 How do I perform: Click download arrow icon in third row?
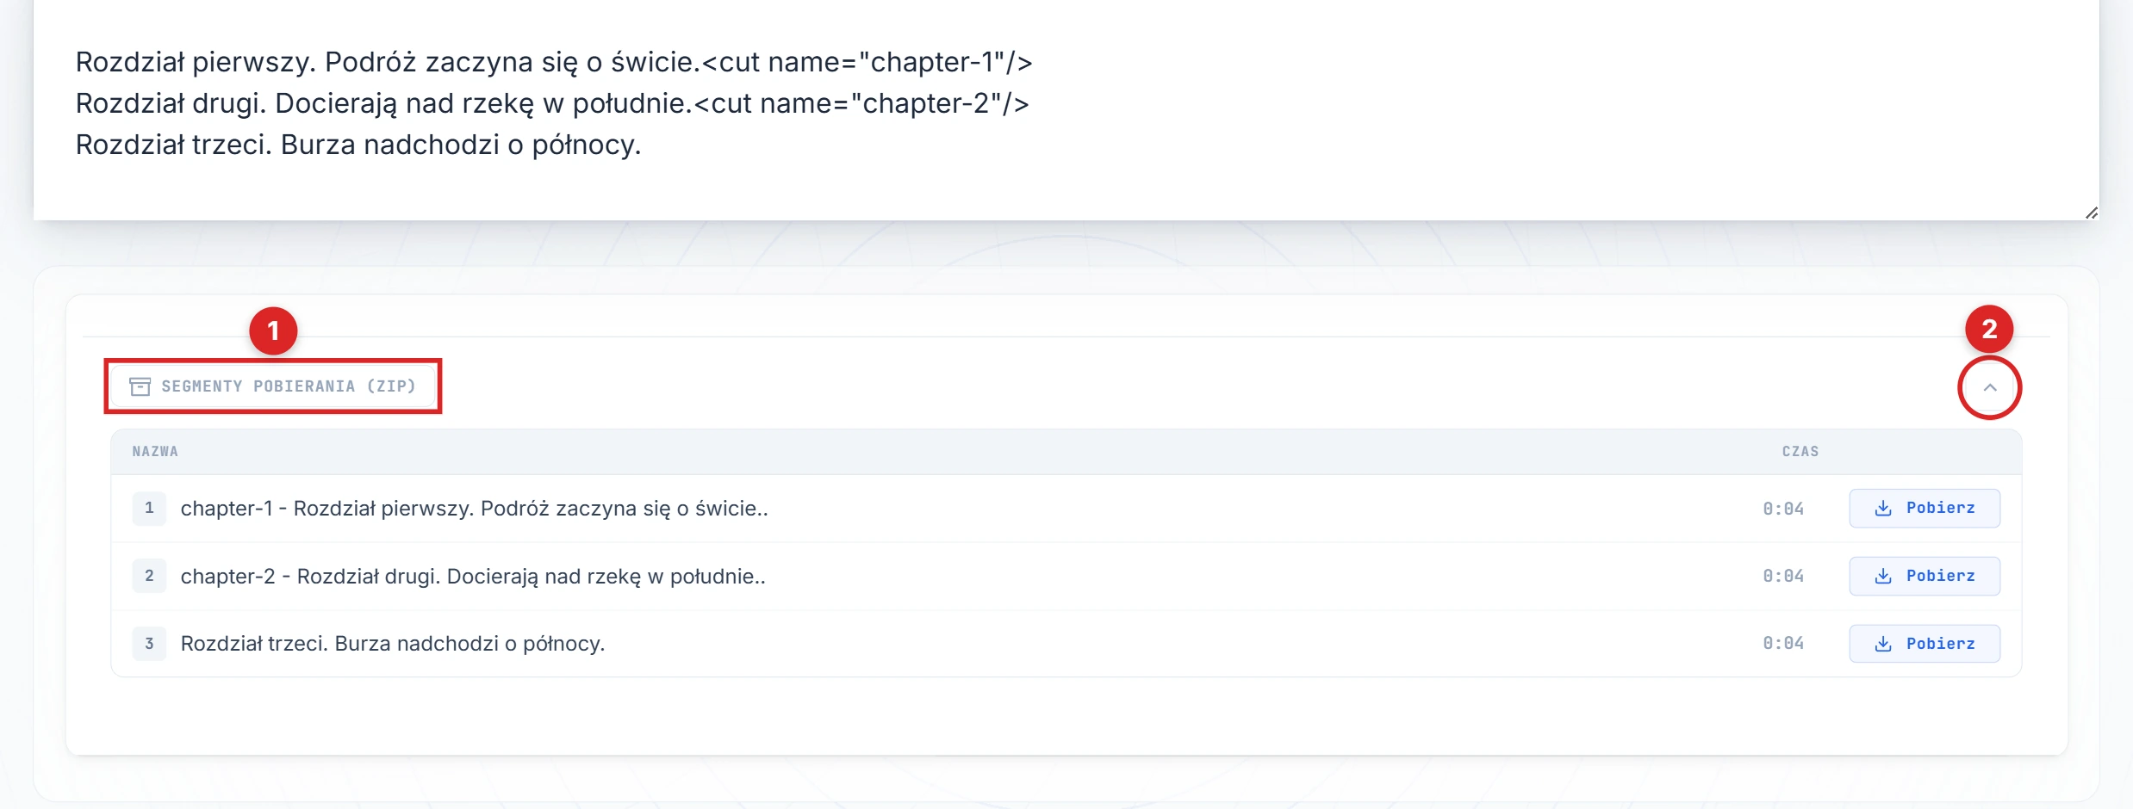point(1883,644)
